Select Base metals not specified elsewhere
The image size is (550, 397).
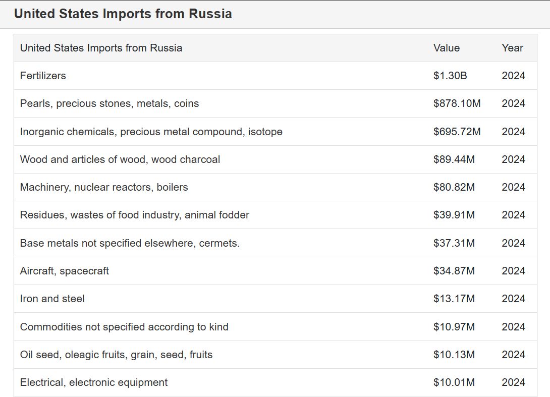pos(130,243)
